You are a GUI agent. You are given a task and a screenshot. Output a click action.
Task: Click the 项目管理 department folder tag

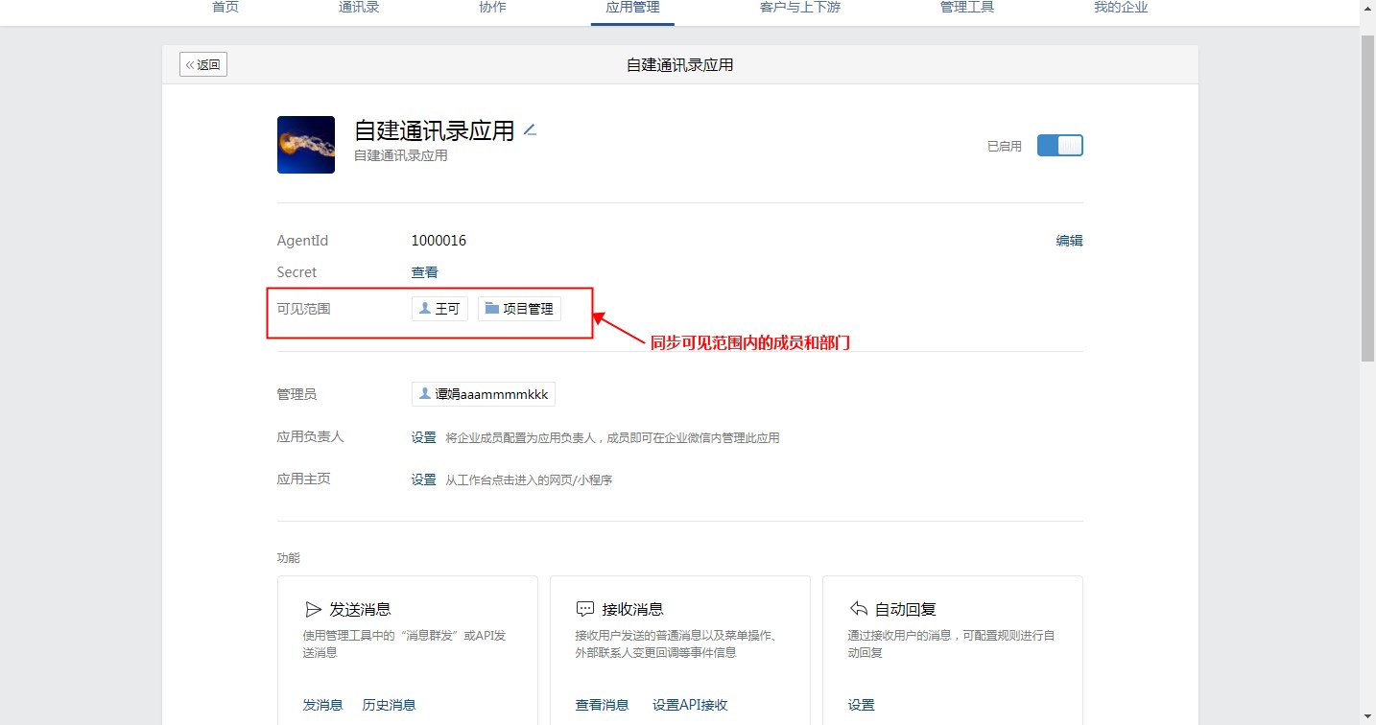[519, 309]
